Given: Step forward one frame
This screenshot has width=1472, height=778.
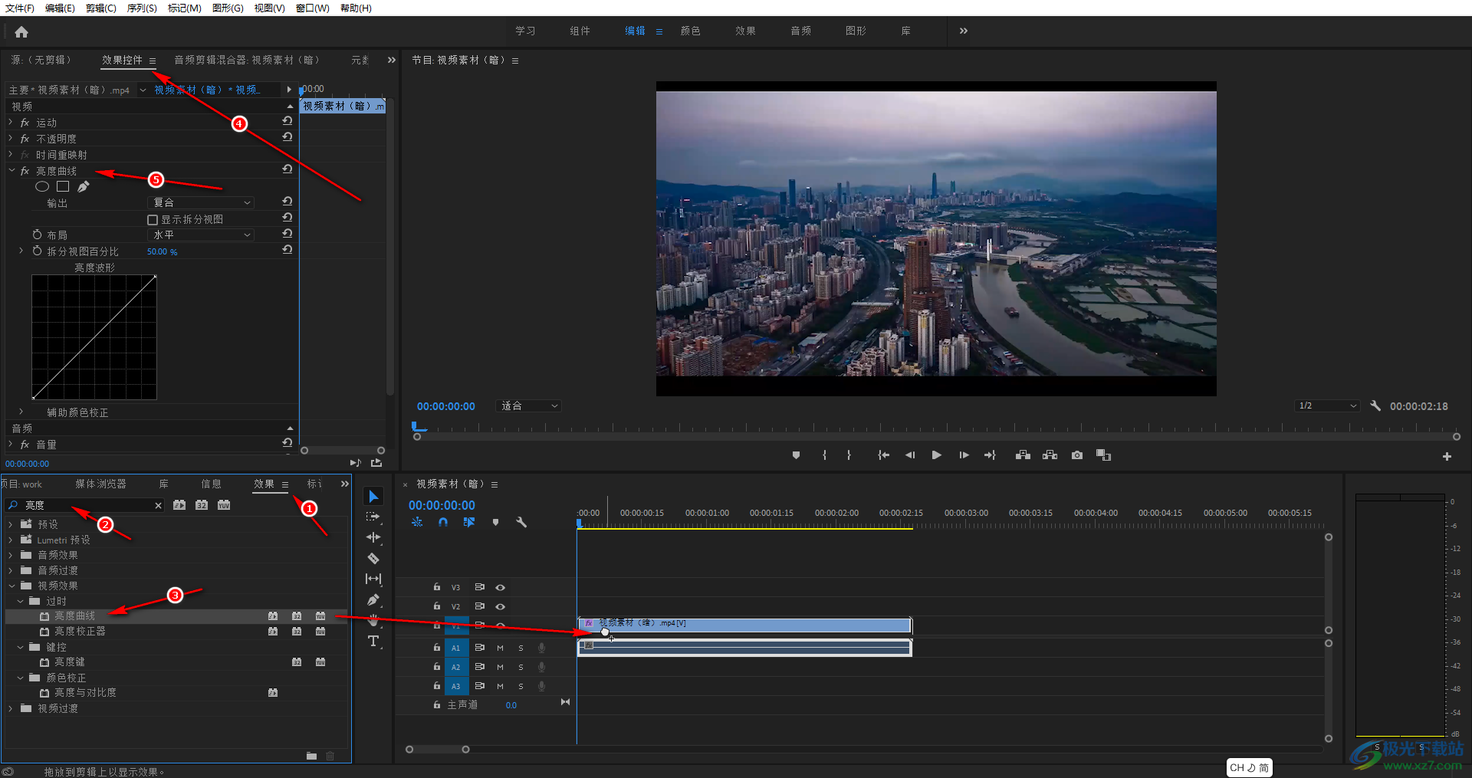Looking at the screenshot, I should tap(964, 455).
